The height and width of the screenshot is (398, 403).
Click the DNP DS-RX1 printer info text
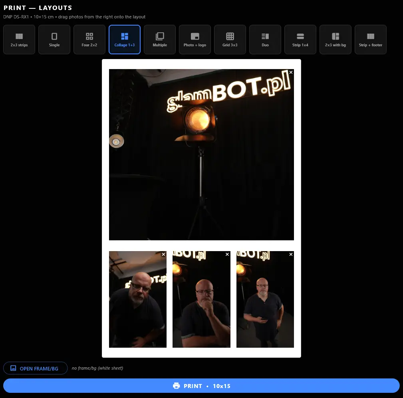[x=74, y=17]
